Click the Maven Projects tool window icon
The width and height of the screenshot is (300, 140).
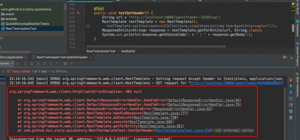[x=298, y=43]
